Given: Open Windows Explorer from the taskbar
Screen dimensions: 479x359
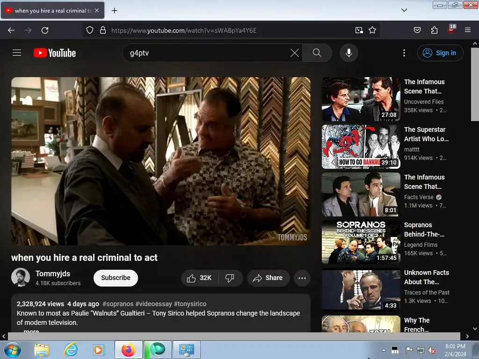Looking at the screenshot, I should click(x=42, y=350).
